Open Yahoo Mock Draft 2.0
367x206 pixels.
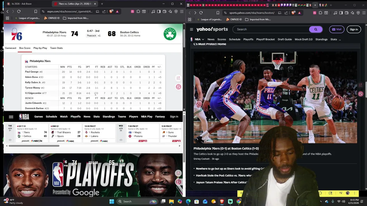304,39
